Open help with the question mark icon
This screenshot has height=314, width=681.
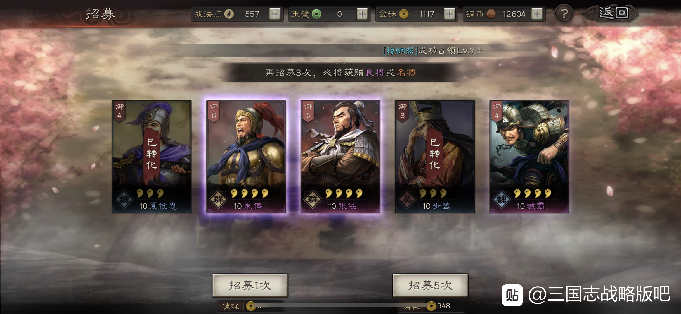click(x=564, y=13)
